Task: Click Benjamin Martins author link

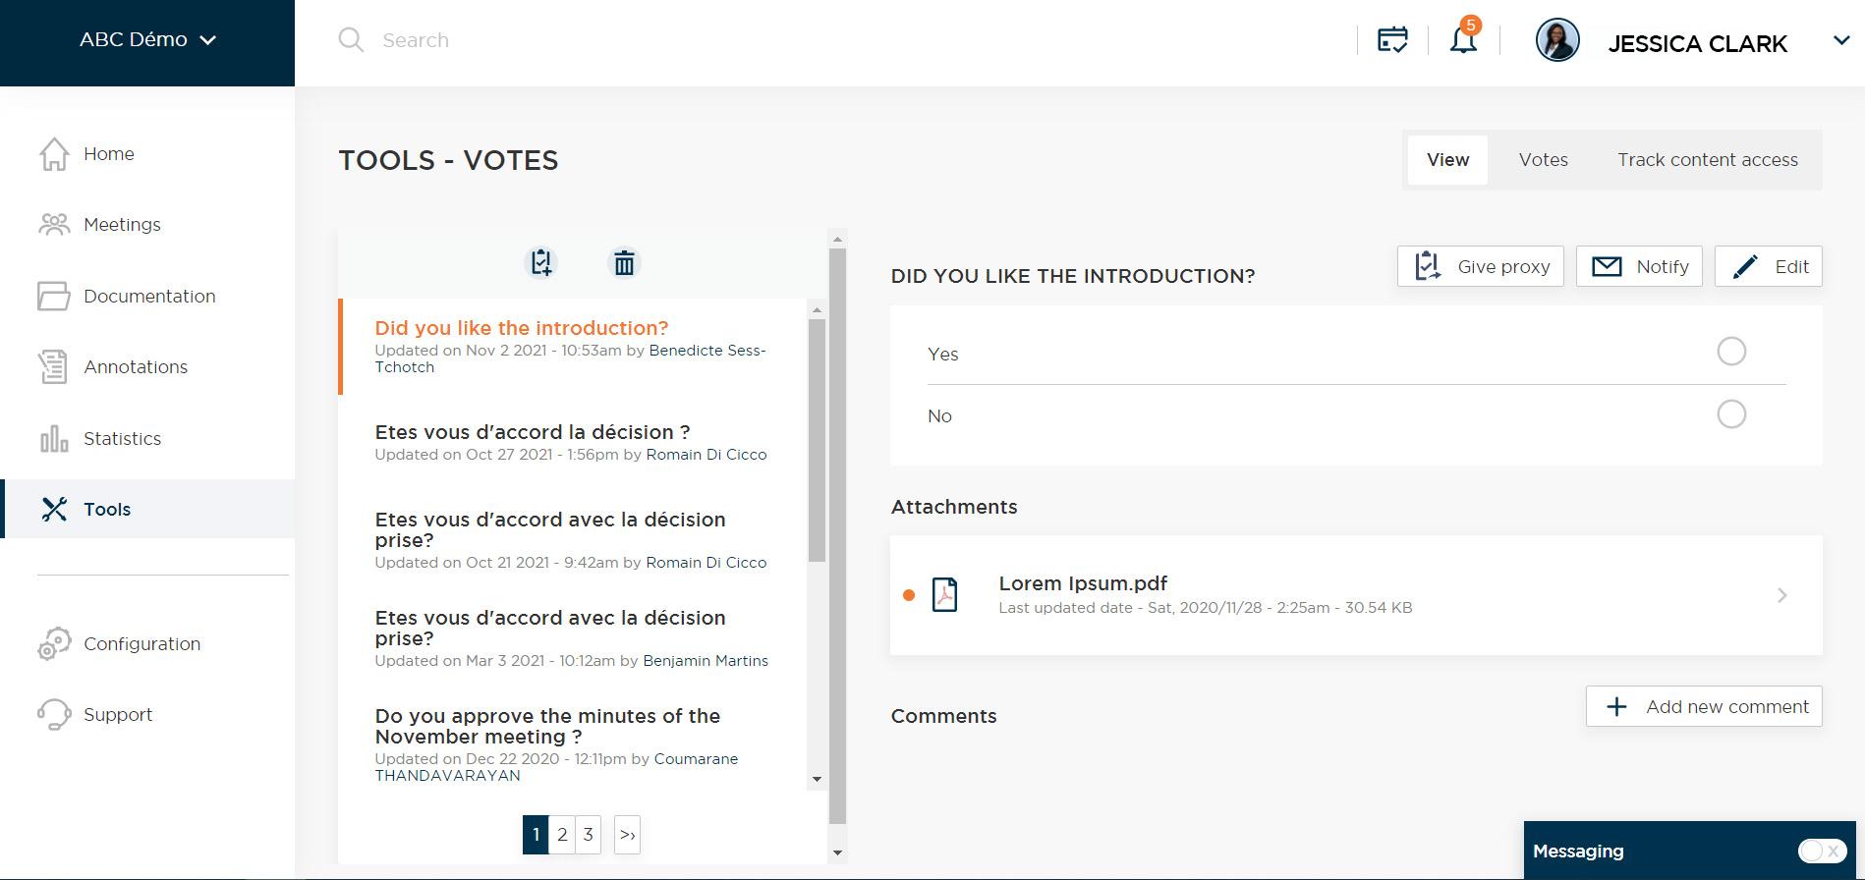Action: pyautogui.click(x=706, y=661)
